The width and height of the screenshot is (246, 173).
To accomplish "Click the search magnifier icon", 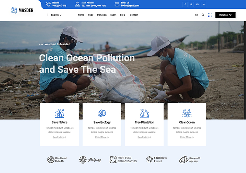I will pos(203,15).
